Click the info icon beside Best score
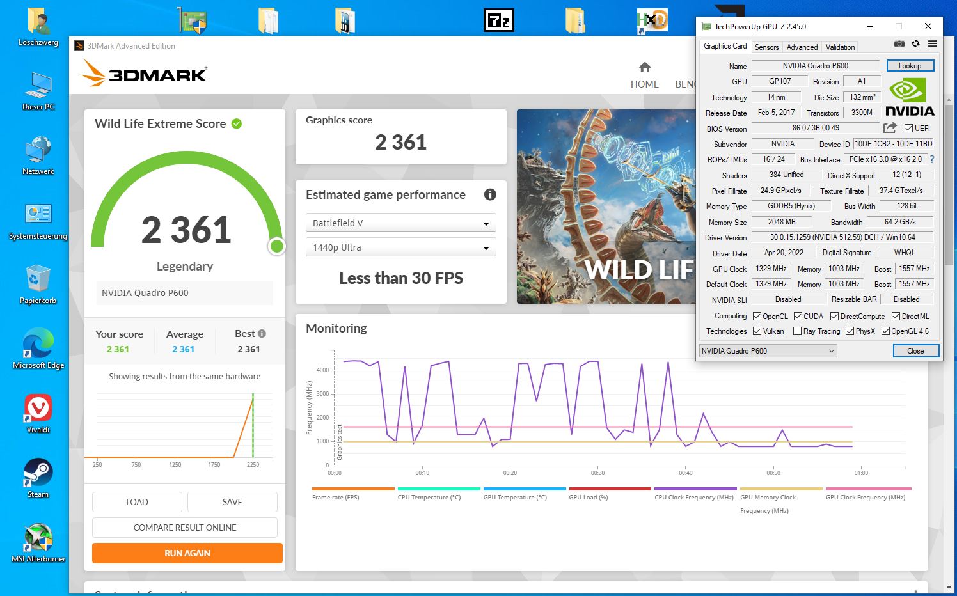Screen dimensions: 957x596 tap(262, 333)
